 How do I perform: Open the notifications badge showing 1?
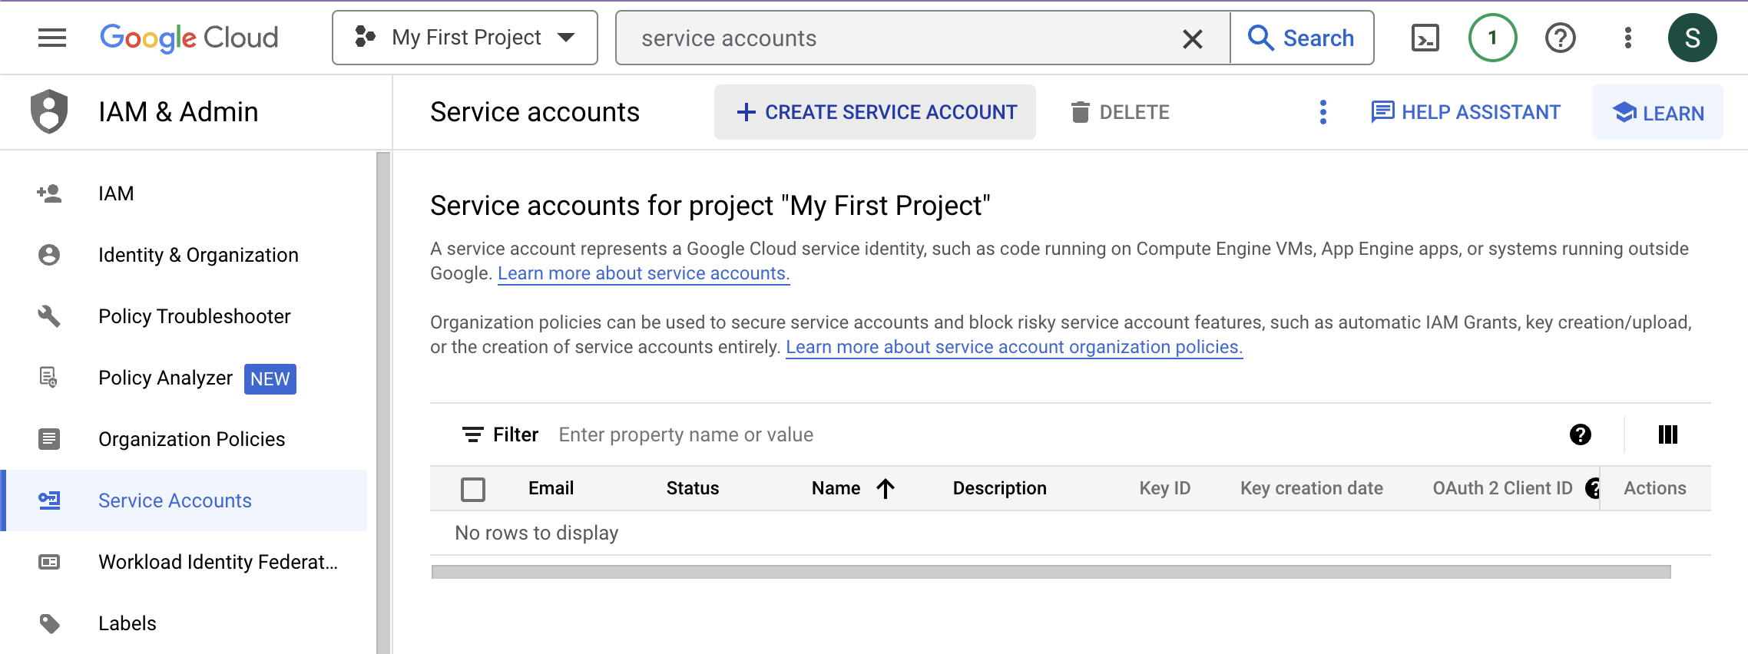(1492, 38)
